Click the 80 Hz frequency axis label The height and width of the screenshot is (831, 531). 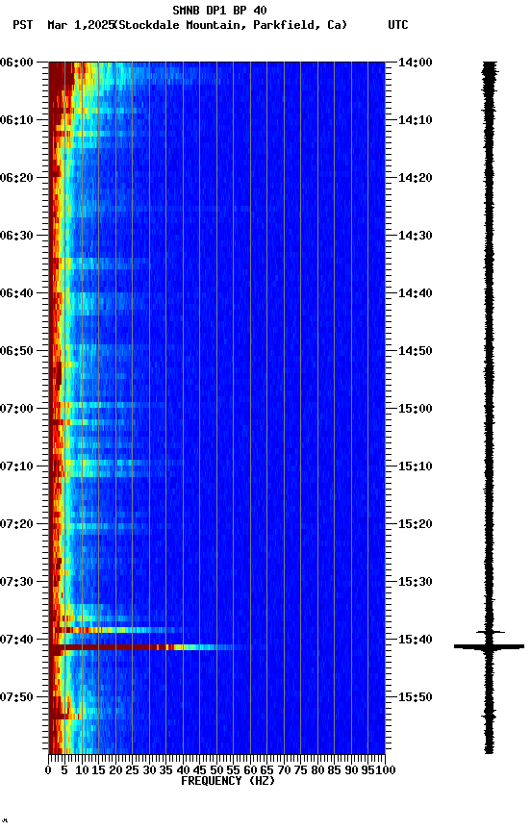click(317, 770)
